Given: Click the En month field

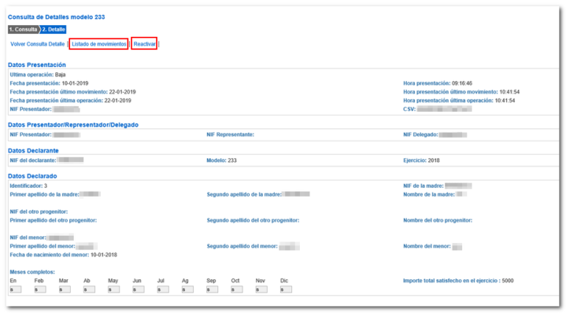Looking at the screenshot, I should click(x=15, y=289).
